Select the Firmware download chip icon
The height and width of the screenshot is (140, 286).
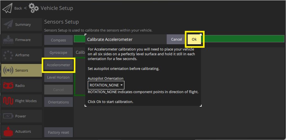tap(8, 40)
